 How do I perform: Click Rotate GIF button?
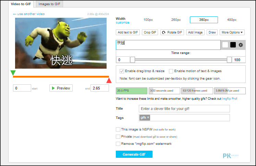[x=172, y=32]
